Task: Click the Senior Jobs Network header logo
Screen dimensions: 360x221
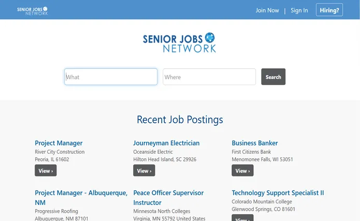Action: [x=32, y=11]
